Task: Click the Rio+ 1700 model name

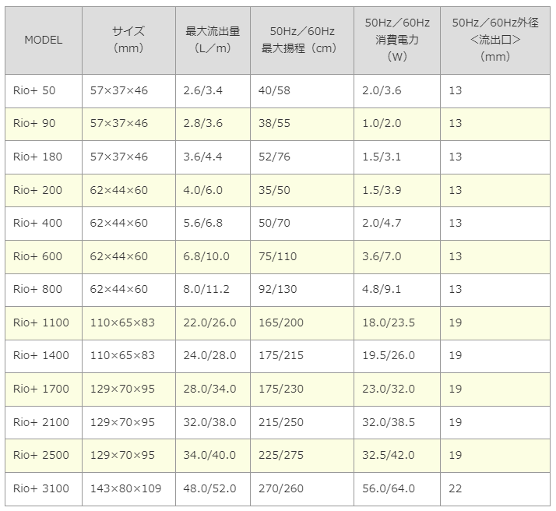Action: pos(40,389)
